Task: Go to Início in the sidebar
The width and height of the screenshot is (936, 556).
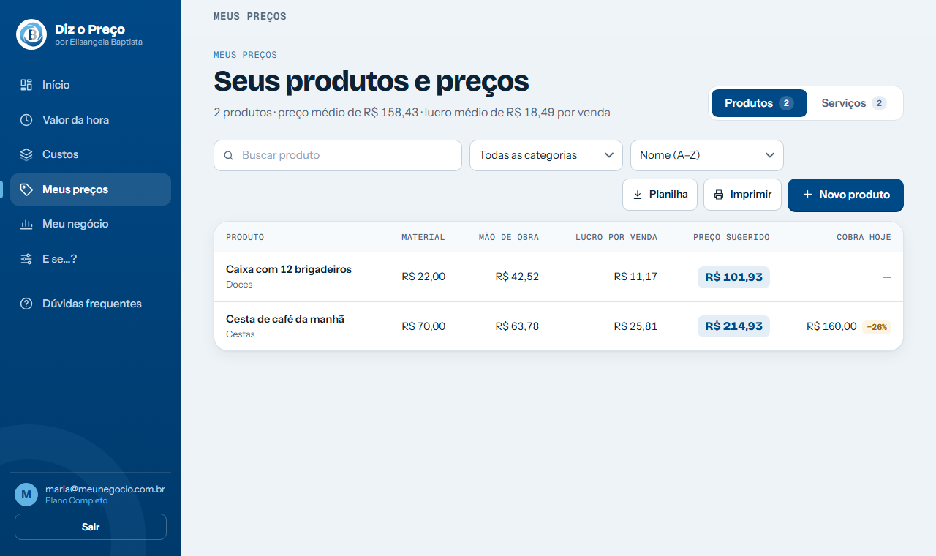Action: [x=91, y=85]
